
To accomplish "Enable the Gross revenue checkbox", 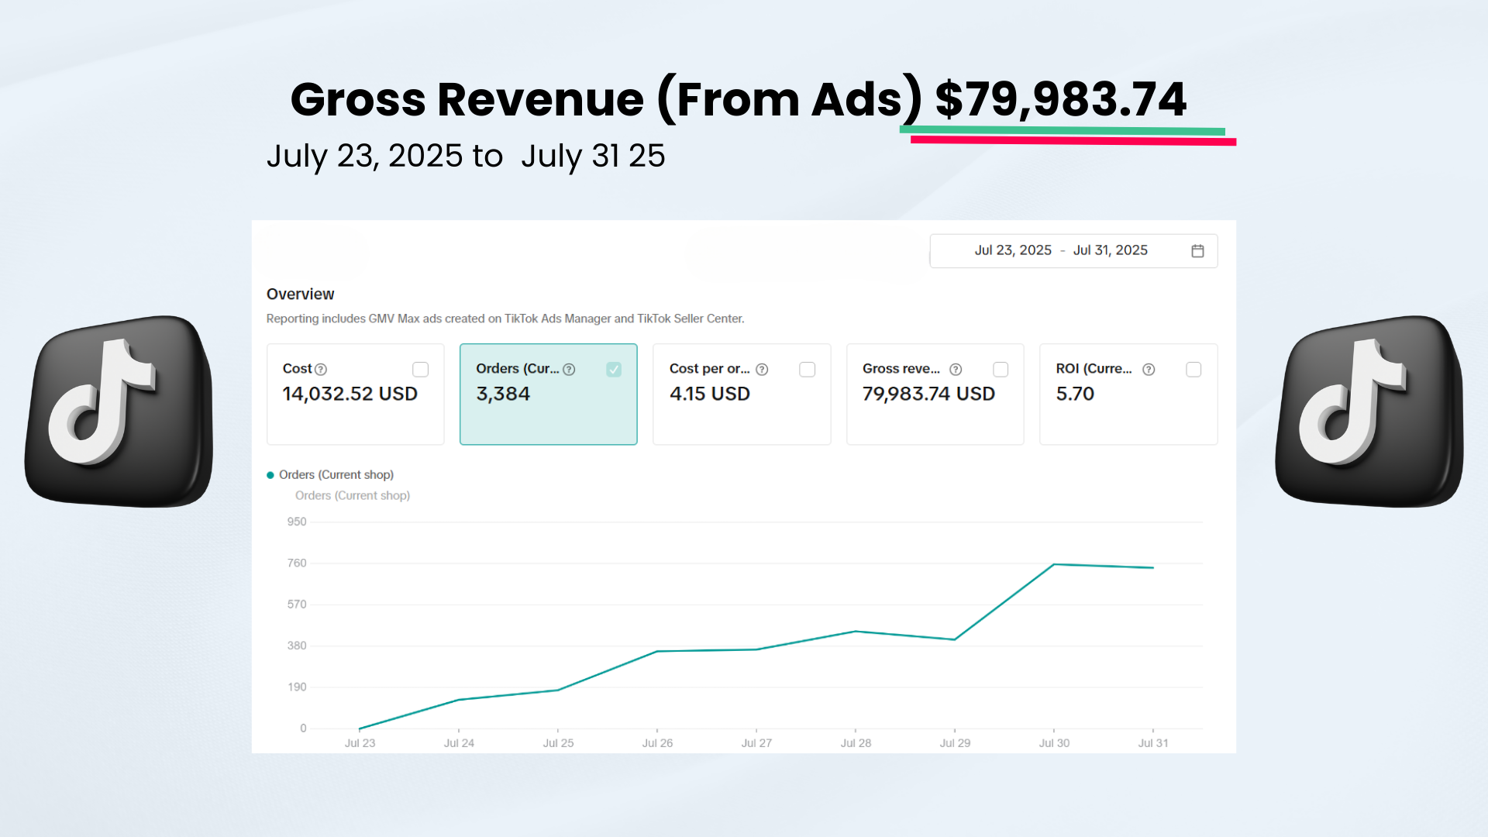I will coord(1001,370).
